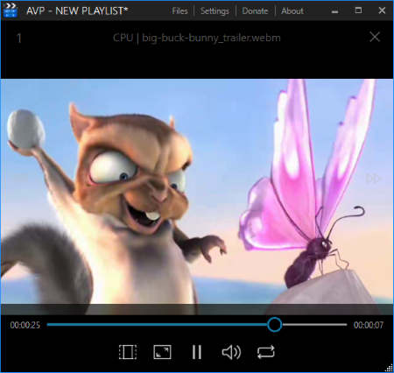Open the Donate link
Viewport: 394px width, 373px height.
click(x=255, y=11)
